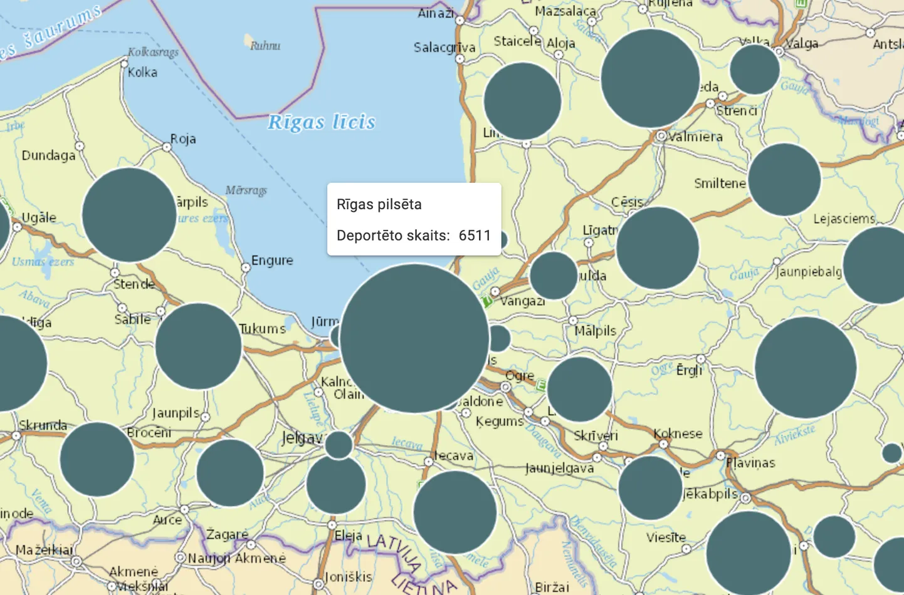Click the small bubble at Jelgava
This screenshot has width=904, height=595.
tap(339, 445)
